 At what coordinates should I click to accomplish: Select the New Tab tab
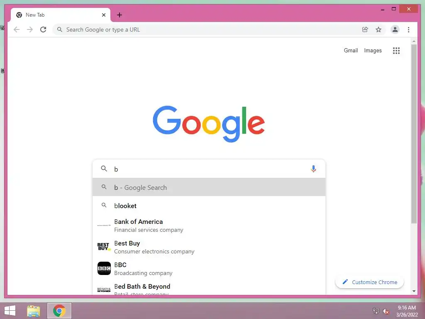tap(61, 15)
